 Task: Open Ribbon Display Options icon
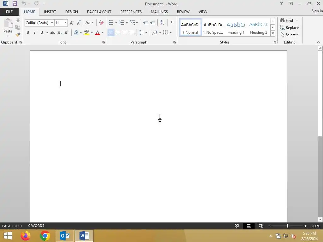(291, 3)
